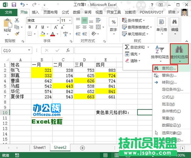Toggle wrap text
The height and width of the screenshot is (158, 191).
coord(98,20)
